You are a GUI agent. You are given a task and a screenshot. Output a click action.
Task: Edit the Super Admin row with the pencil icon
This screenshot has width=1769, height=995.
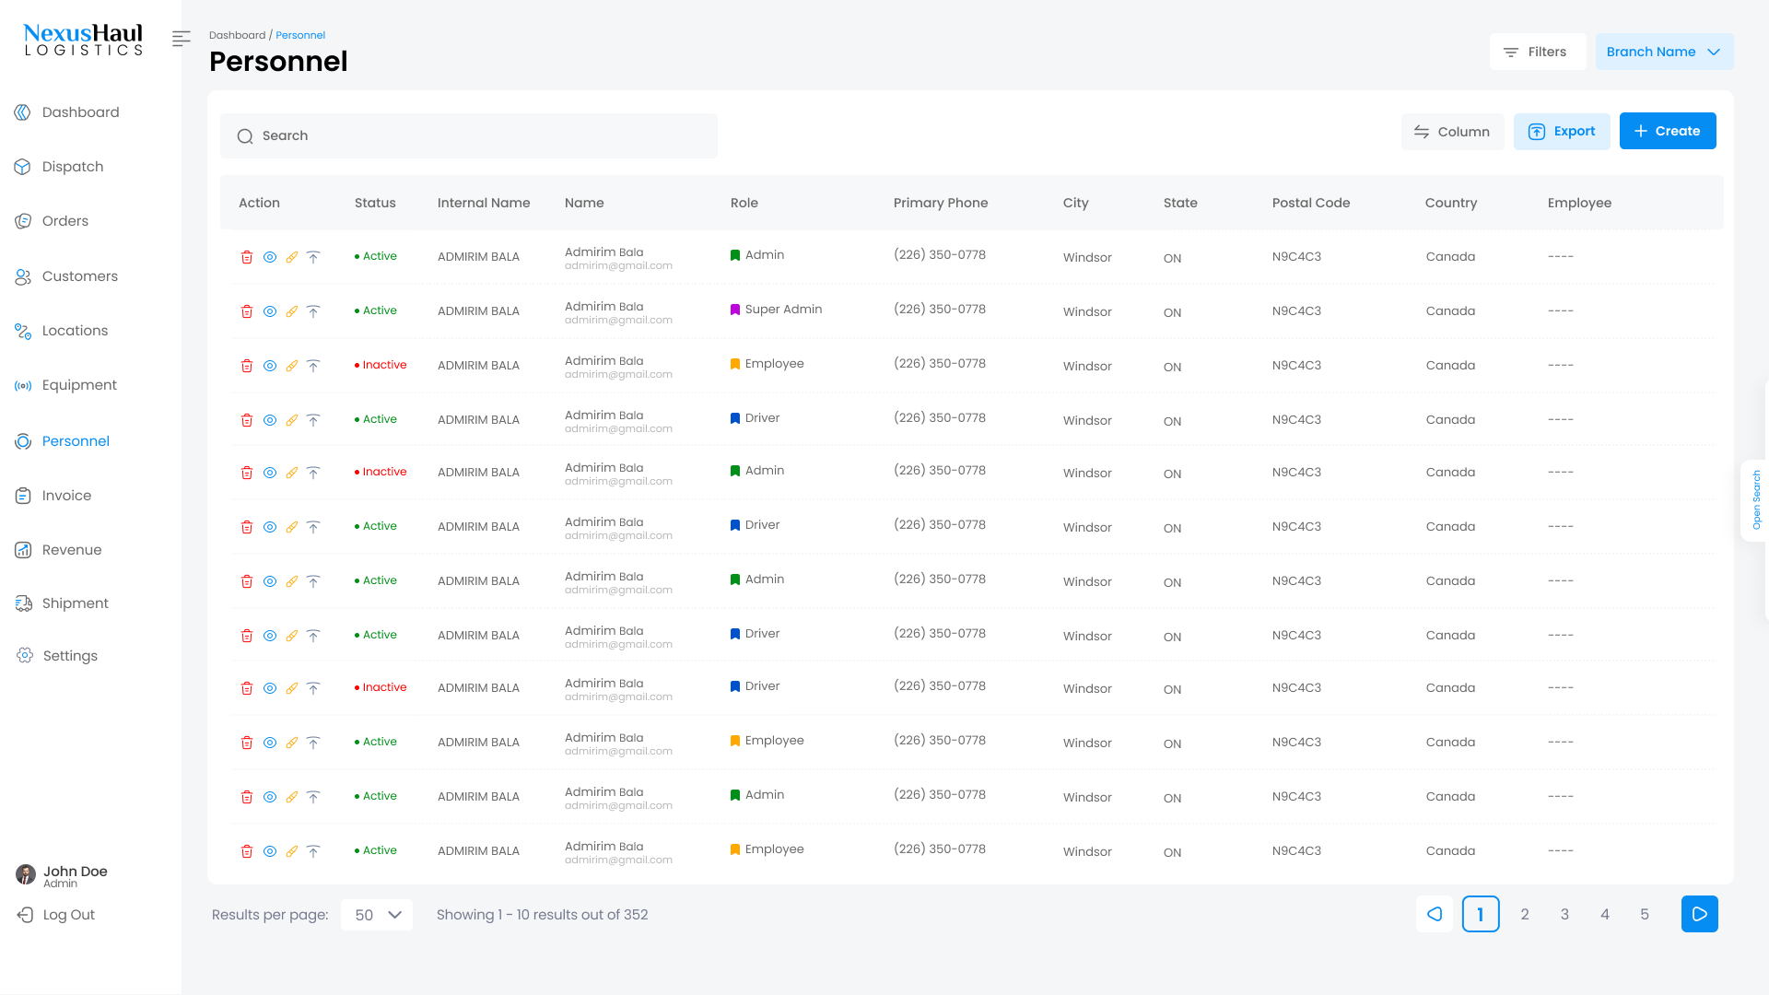click(x=291, y=311)
